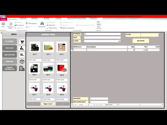Click the NEW ITEM menu button

[10, 61]
